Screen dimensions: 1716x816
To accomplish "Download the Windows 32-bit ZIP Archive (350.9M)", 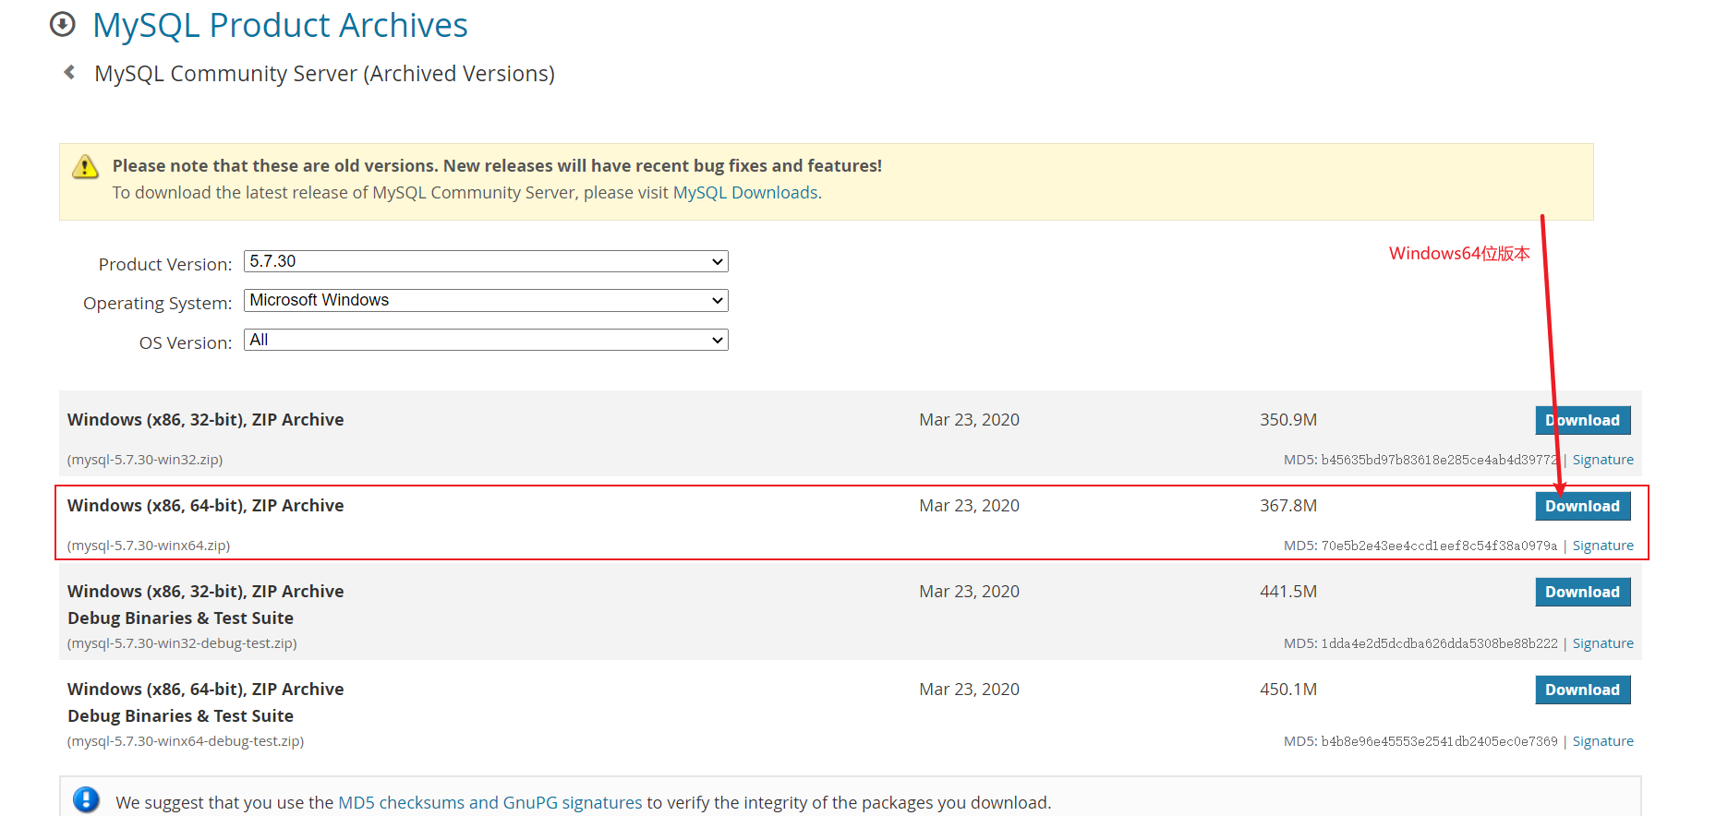I will point(1583,420).
